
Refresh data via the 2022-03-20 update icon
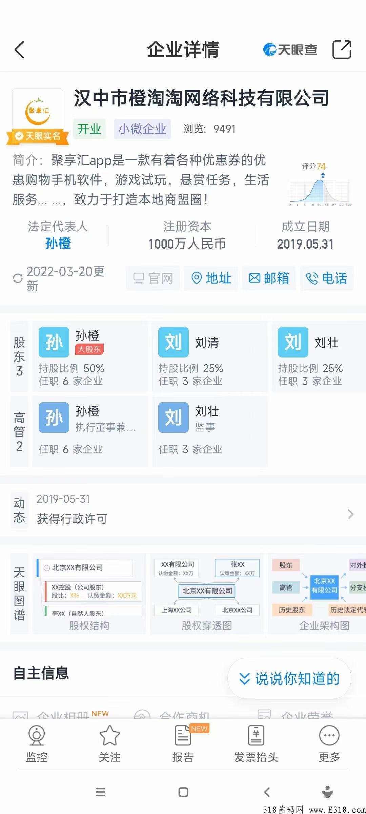coord(18,278)
